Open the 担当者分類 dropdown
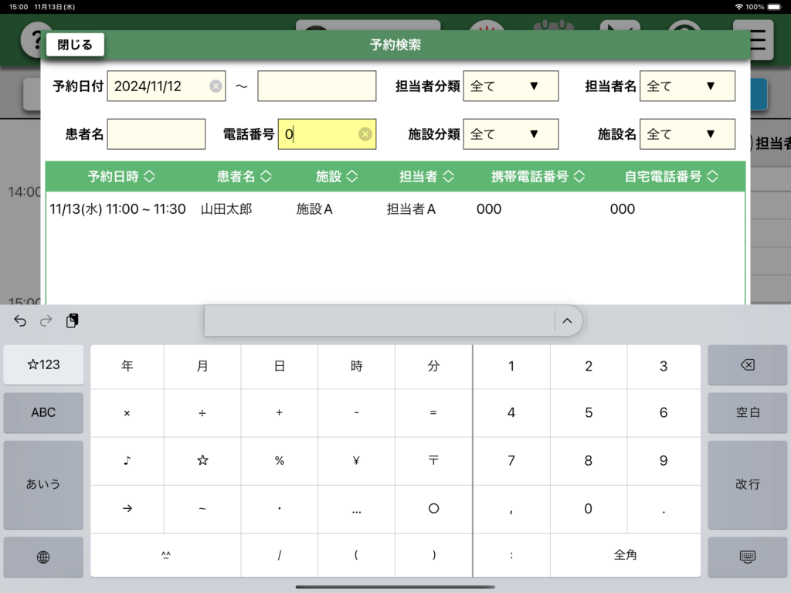Viewport: 791px width, 593px height. (511, 86)
